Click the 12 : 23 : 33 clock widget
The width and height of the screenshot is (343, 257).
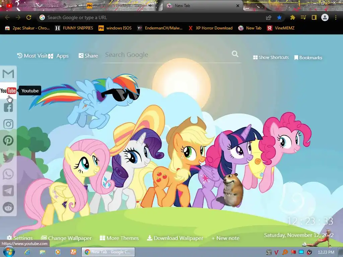tap(310, 221)
